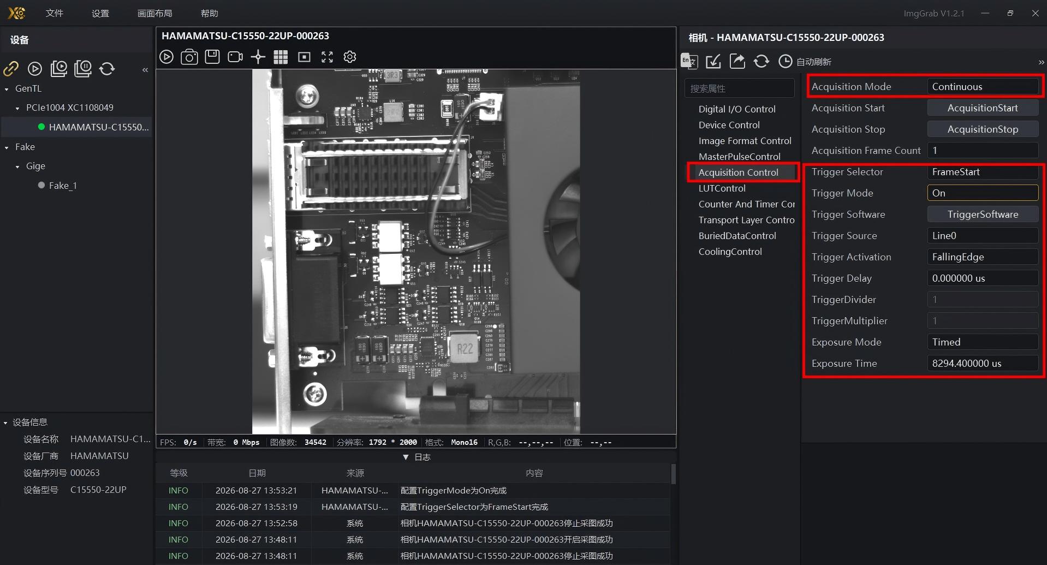1047x565 pixels.
Task: Fit image to full view with the expand icon
Action: click(327, 57)
